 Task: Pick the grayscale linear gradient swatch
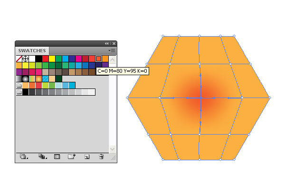[x=19, y=78]
